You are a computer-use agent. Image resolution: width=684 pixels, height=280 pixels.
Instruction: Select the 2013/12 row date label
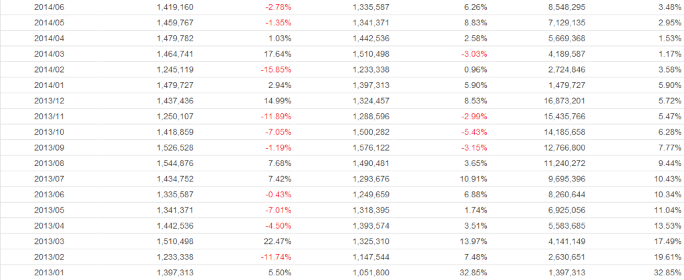pos(50,100)
